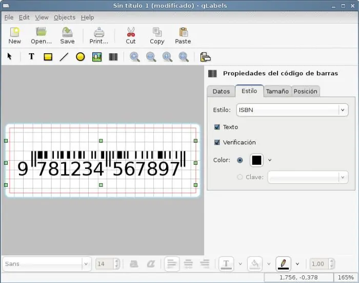Toggle italic text in bottom toolbar
Screen dimensions: 359x283
coord(151,264)
